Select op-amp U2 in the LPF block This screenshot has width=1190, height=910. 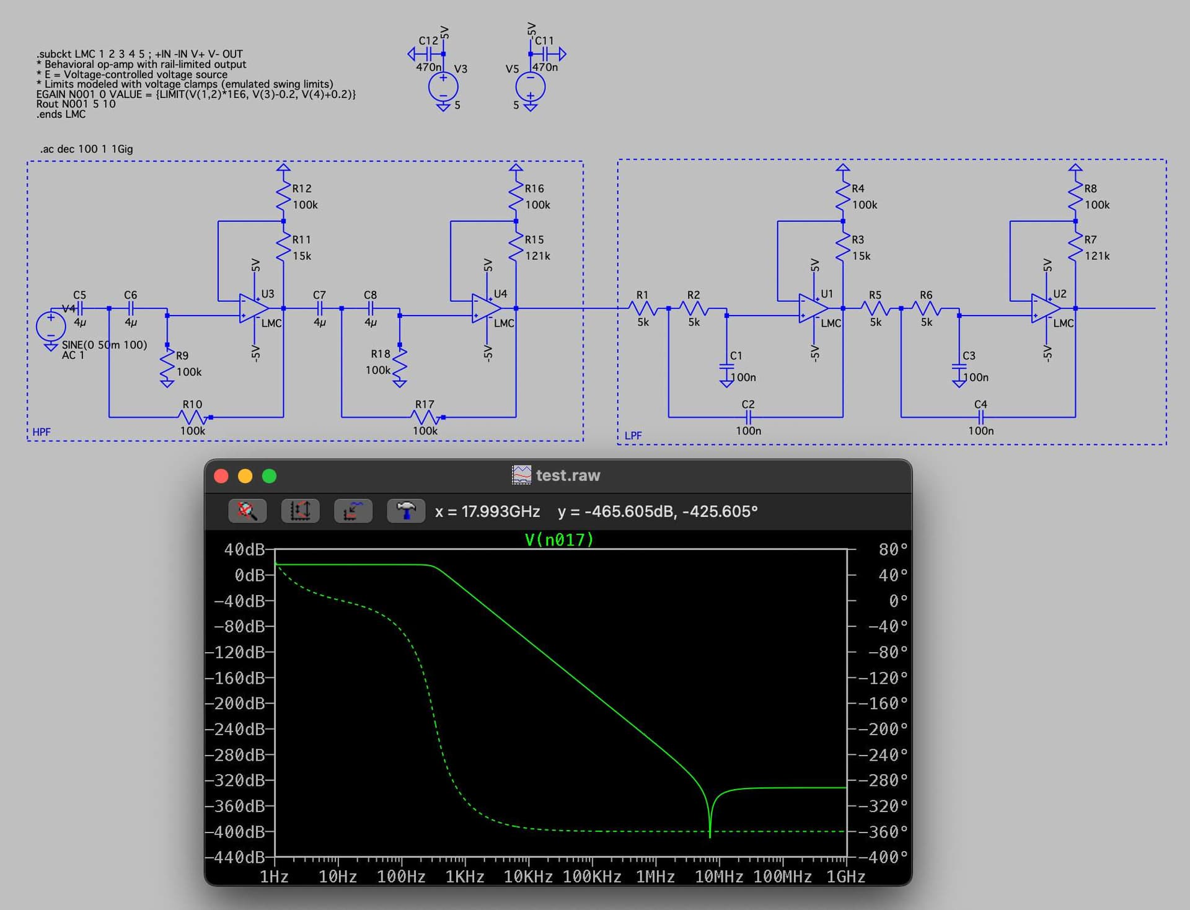1047,308
